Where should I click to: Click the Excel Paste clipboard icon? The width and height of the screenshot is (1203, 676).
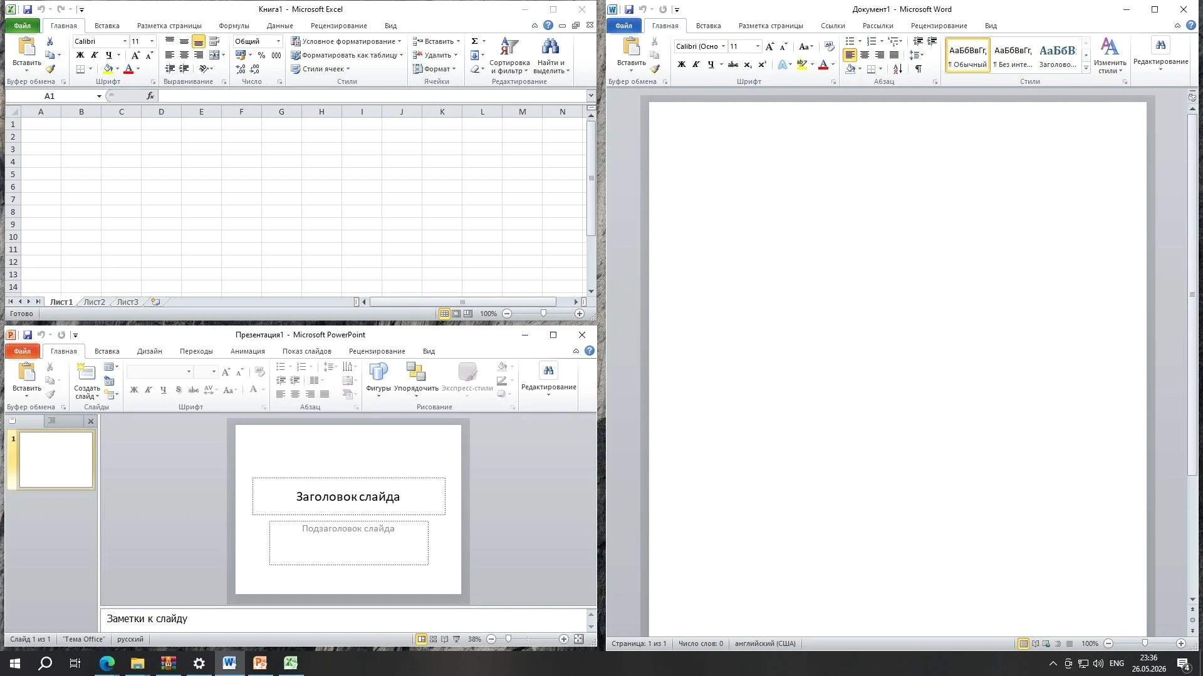pos(26,47)
